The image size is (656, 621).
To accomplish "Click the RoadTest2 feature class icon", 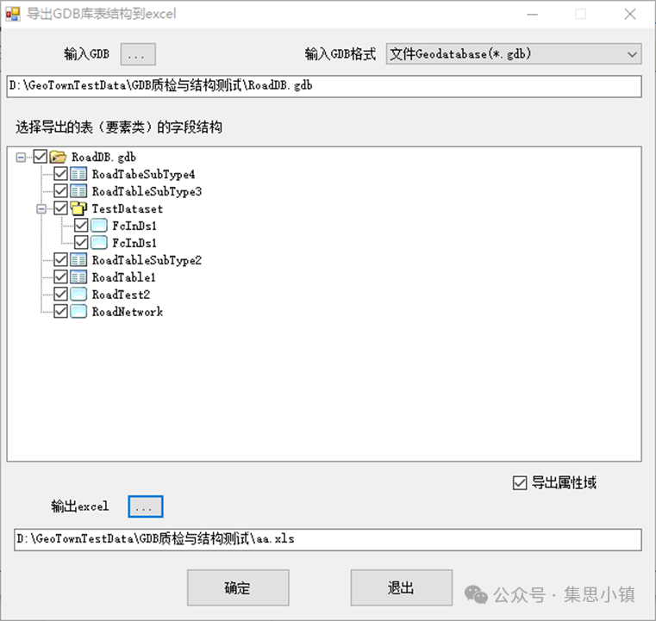I will [78, 295].
